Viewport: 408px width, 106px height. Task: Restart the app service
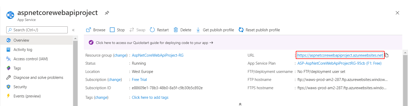point(159,30)
